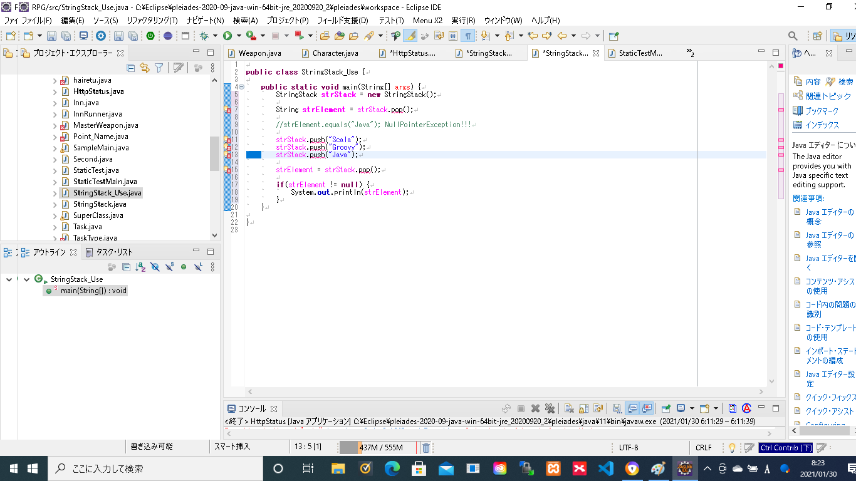
Task: Click the Debug bug icon in toolbar
Action: pos(204,36)
